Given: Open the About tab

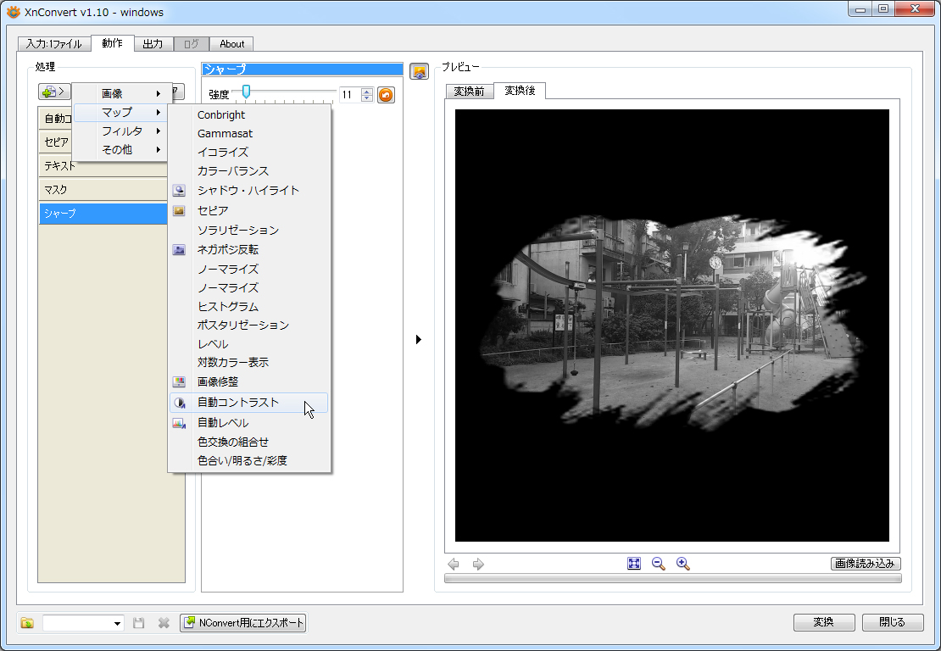Looking at the screenshot, I should [231, 44].
